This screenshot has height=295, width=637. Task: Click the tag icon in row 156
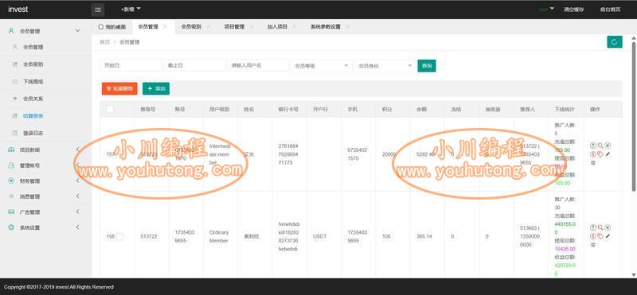point(600,236)
